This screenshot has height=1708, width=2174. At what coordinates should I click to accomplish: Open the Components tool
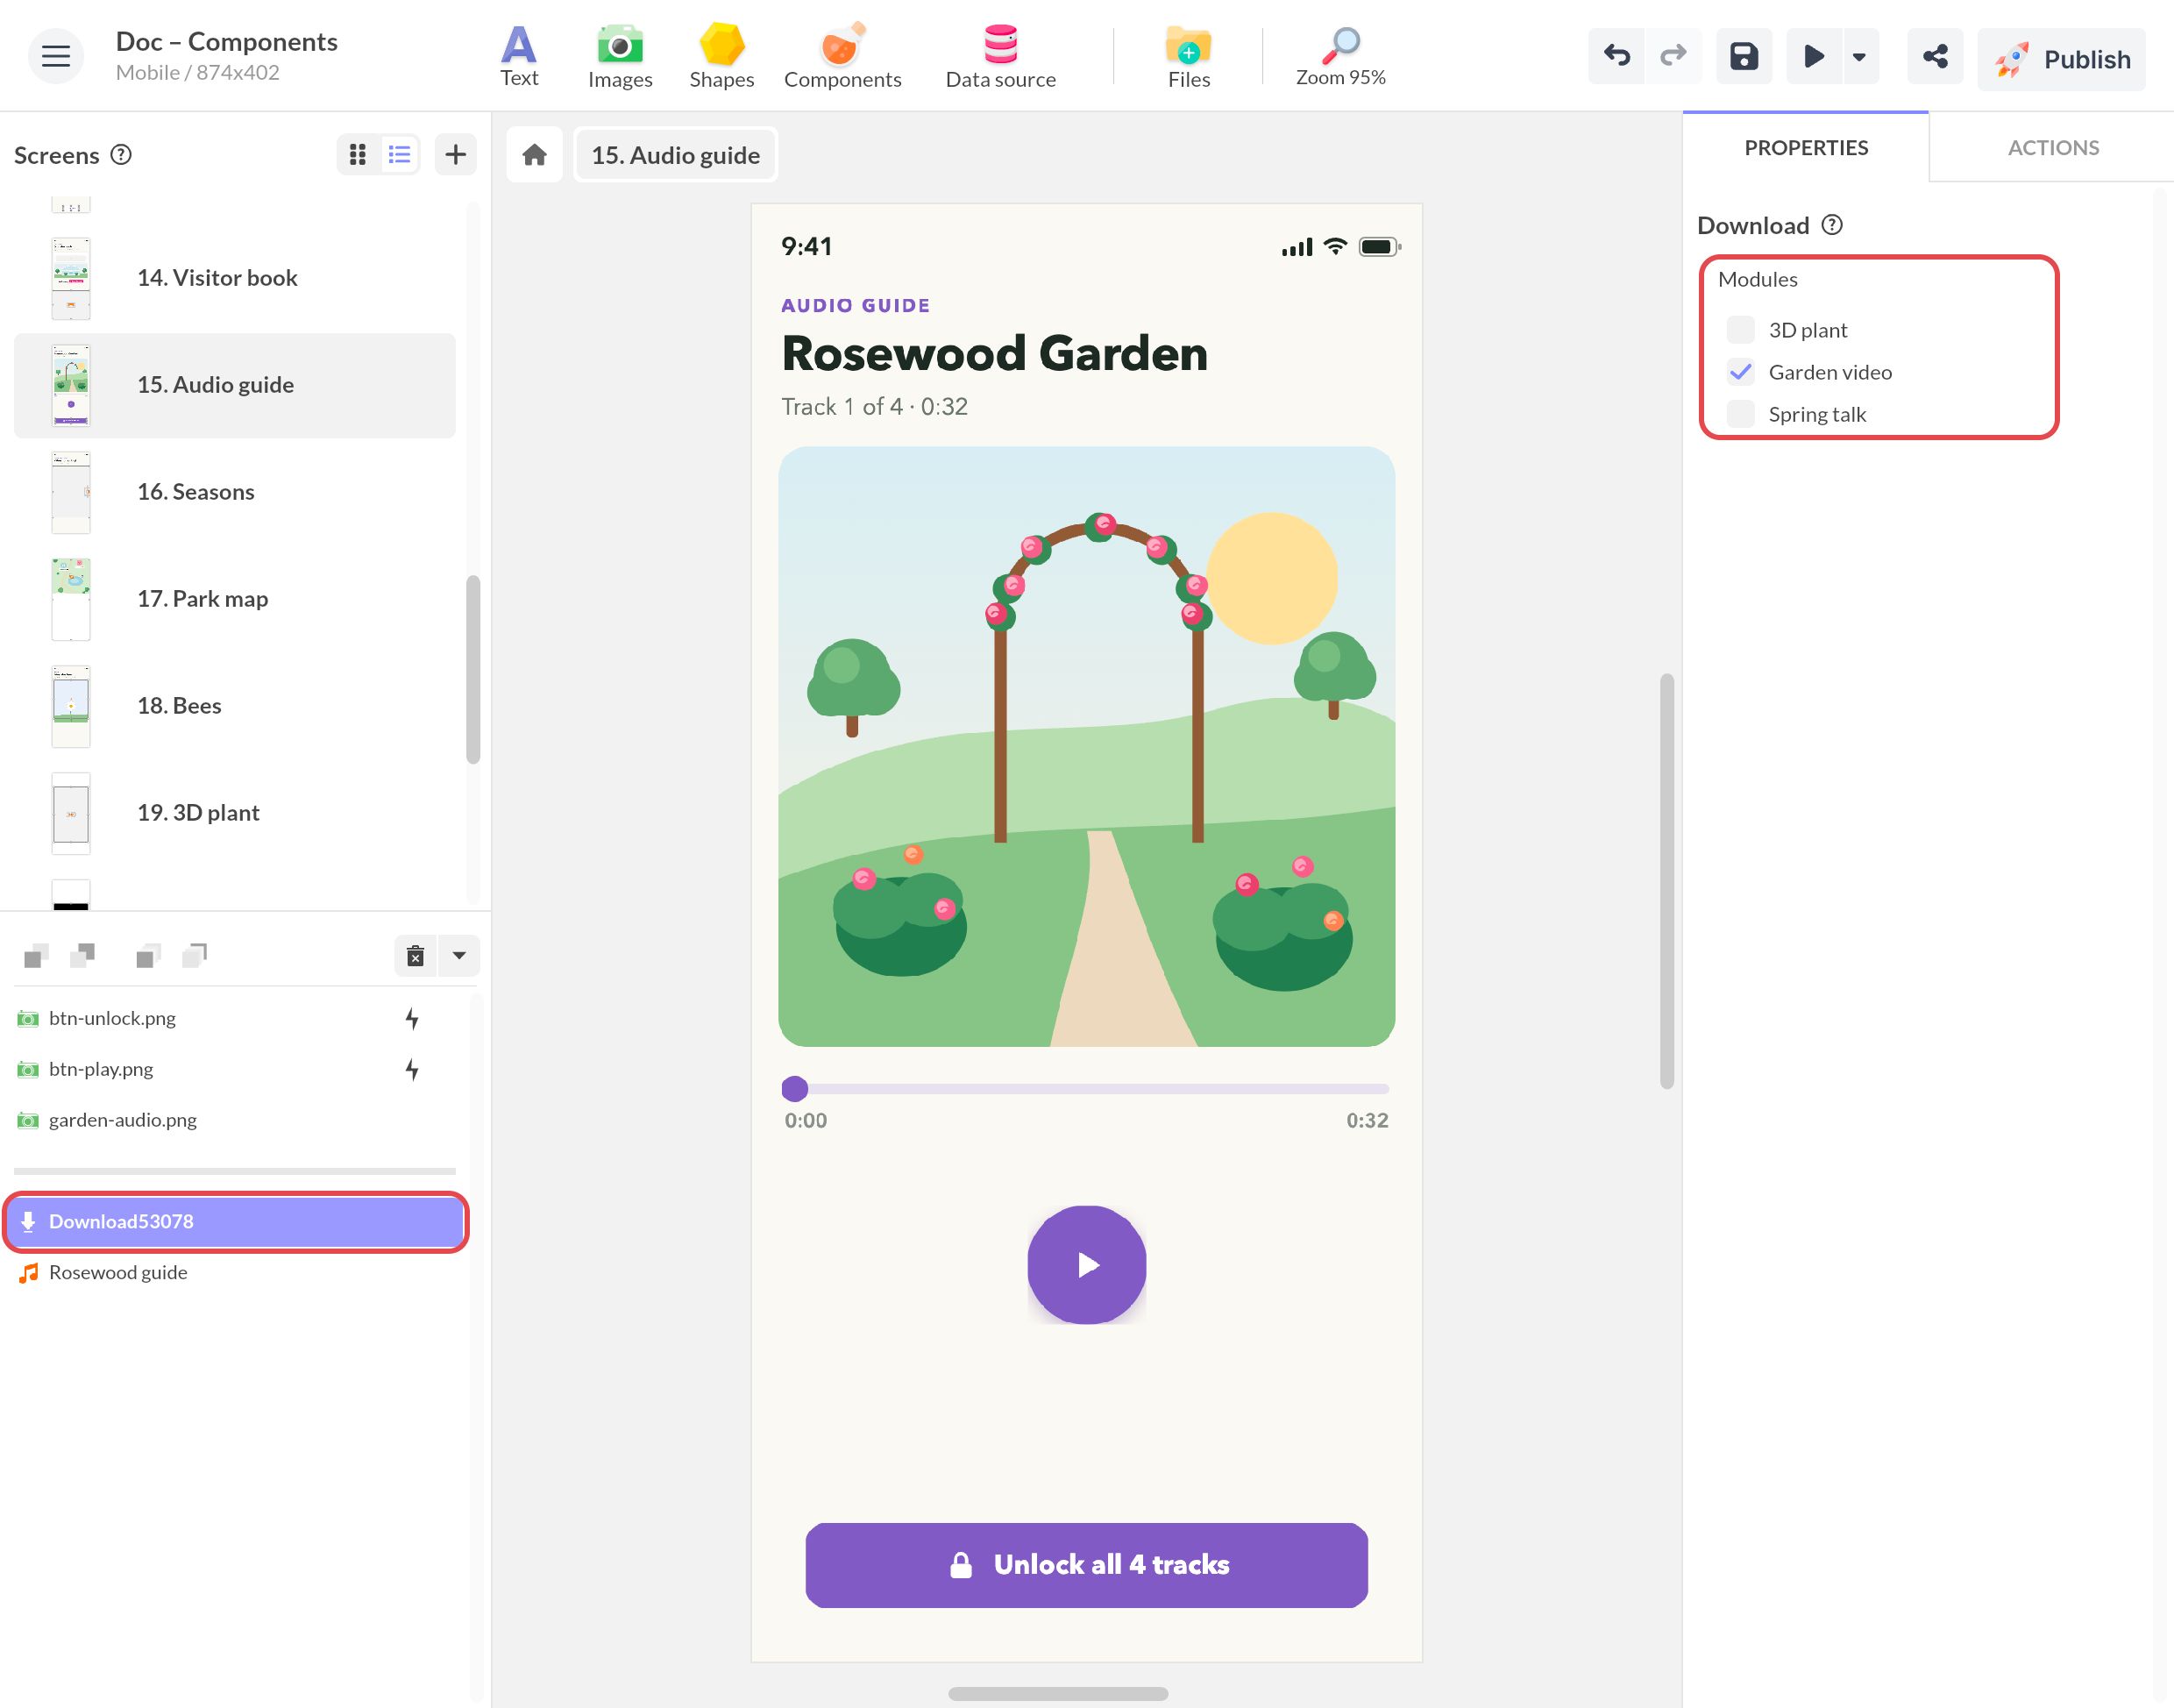pyautogui.click(x=842, y=56)
